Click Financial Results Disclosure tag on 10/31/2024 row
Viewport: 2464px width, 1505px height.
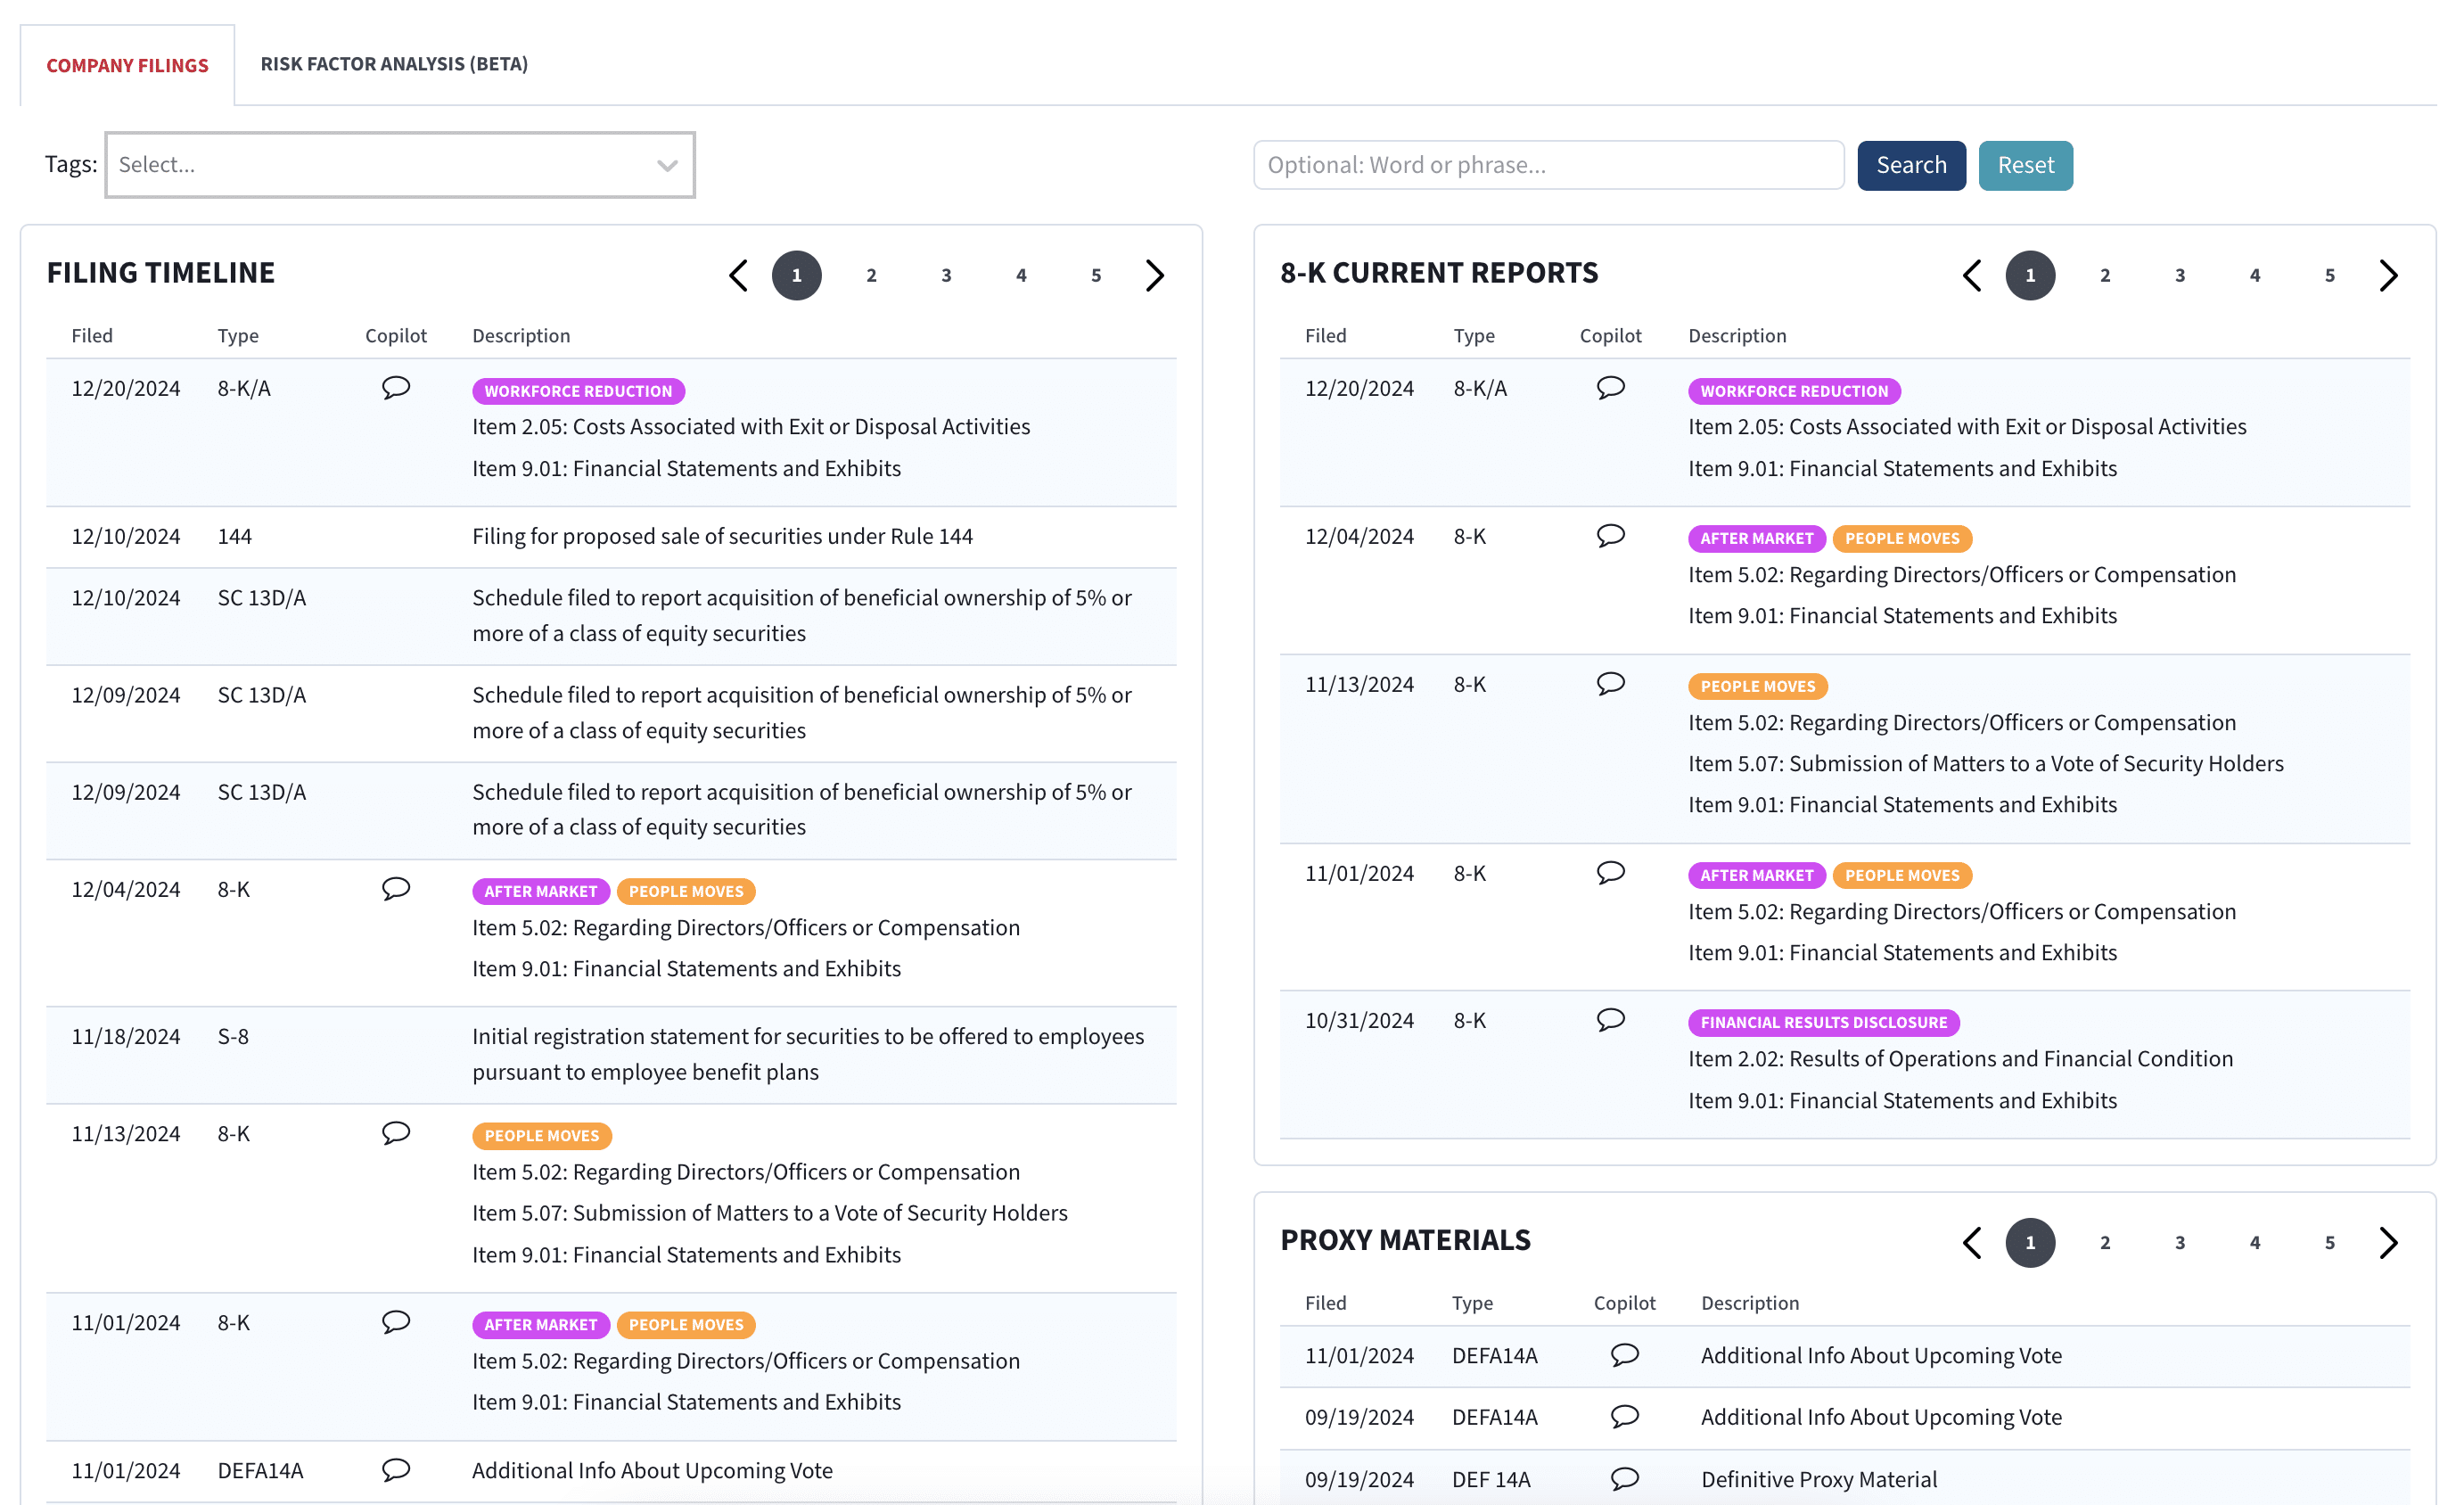(x=1823, y=1022)
